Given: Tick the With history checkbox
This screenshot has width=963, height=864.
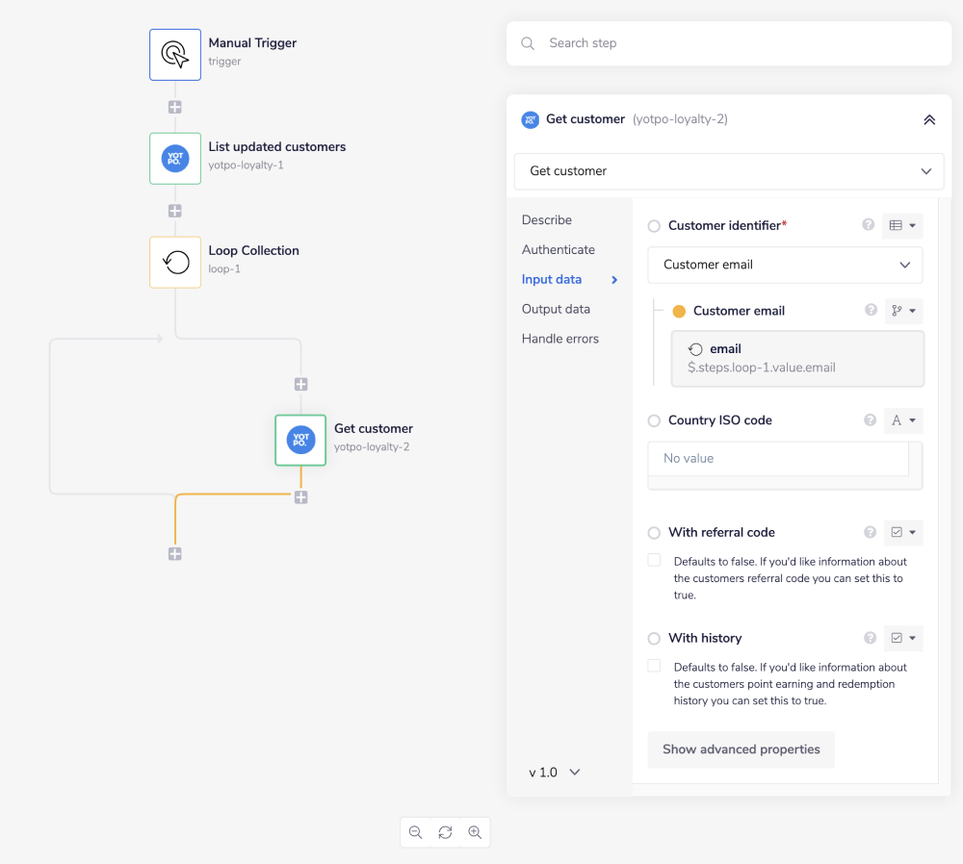Looking at the screenshot, I should point(655,666).
